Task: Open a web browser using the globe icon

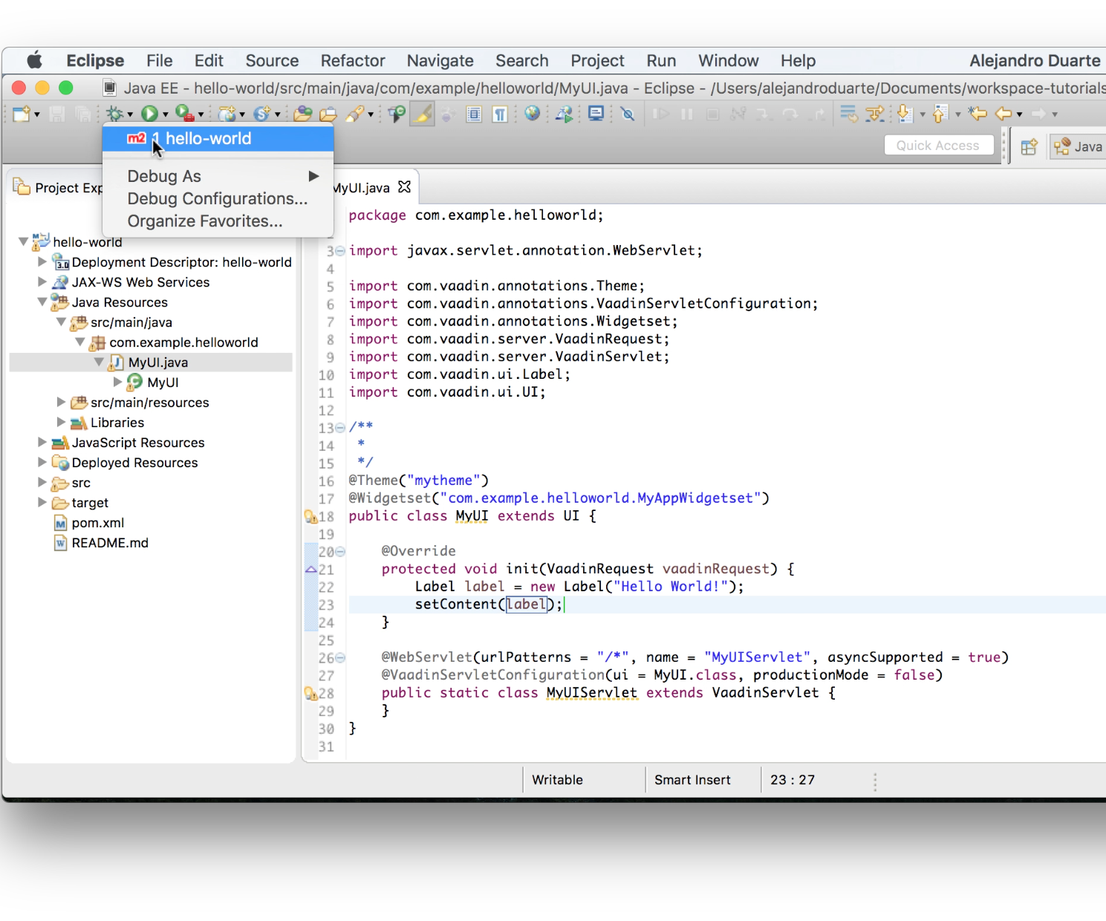Action: point(532,114)
